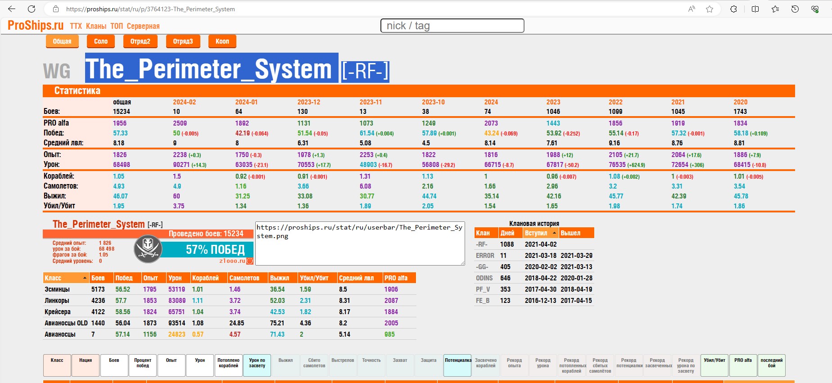Toggle the последний бой column filter
Screen dimensions: 832x383
[x=772, y=365]
